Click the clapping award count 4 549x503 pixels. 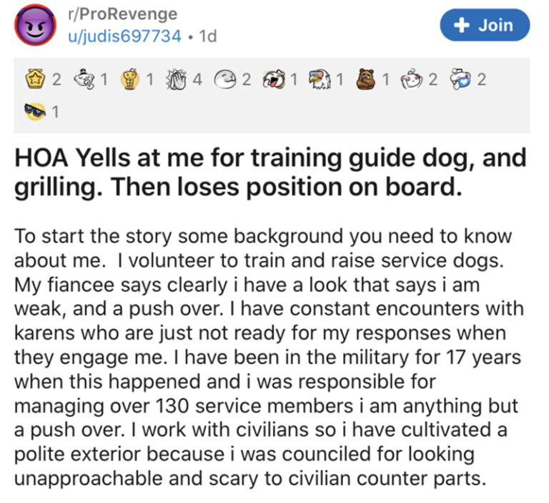pyautogui.click(x=197, y=79)
